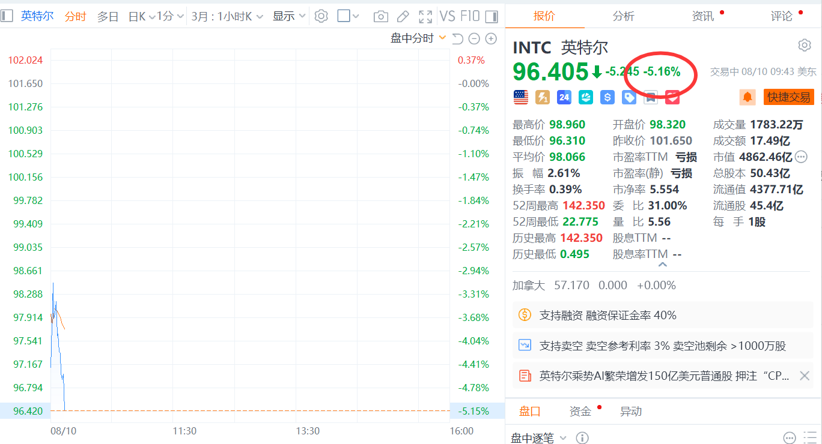822x444 pixels.
Task: Select the pencil drawing tool
Action: pyautogui.click(x=403, y=16)
